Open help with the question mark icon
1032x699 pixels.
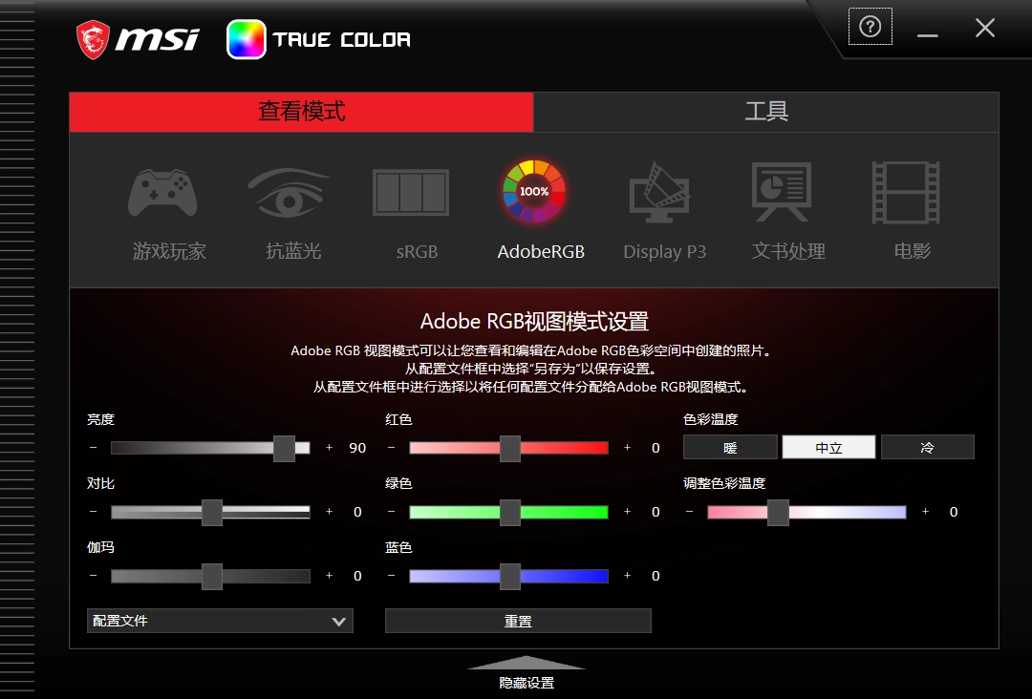pyautogui.click(x=870, y=27)
